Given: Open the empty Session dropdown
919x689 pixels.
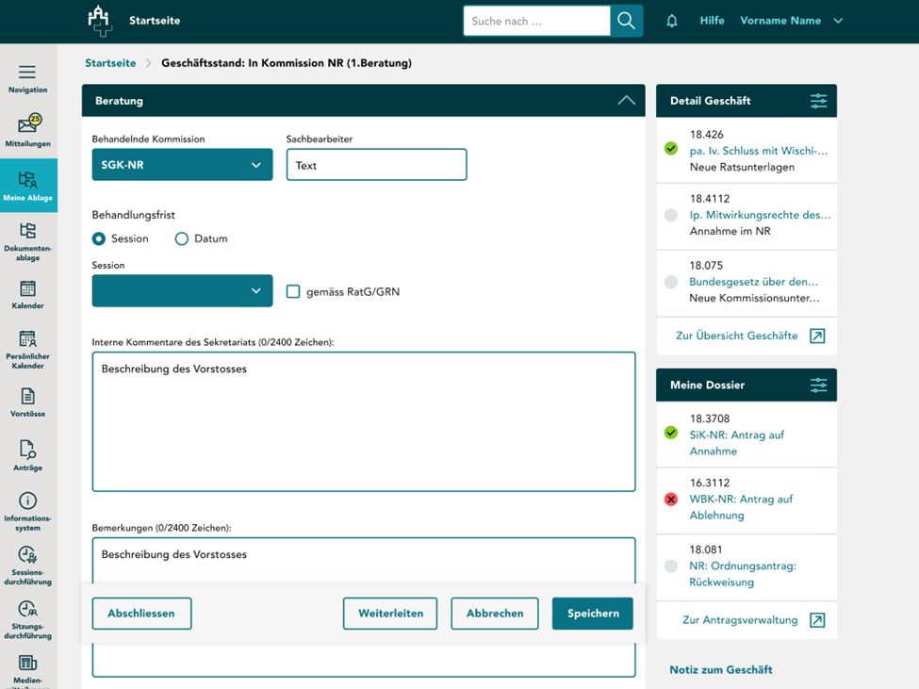Looking at the screenshot, I should coord(181,291).
